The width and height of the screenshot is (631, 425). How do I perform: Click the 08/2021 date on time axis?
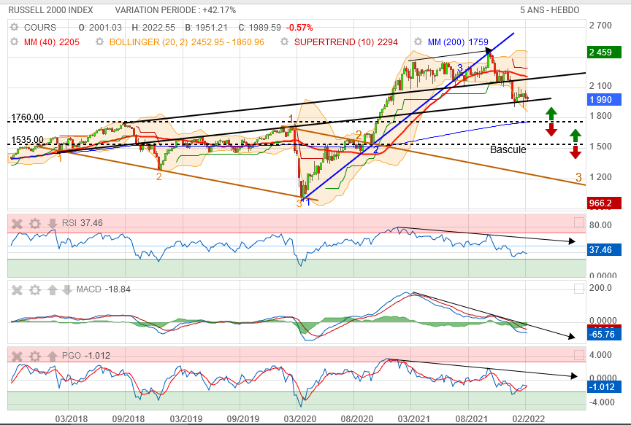click(471, 419)
